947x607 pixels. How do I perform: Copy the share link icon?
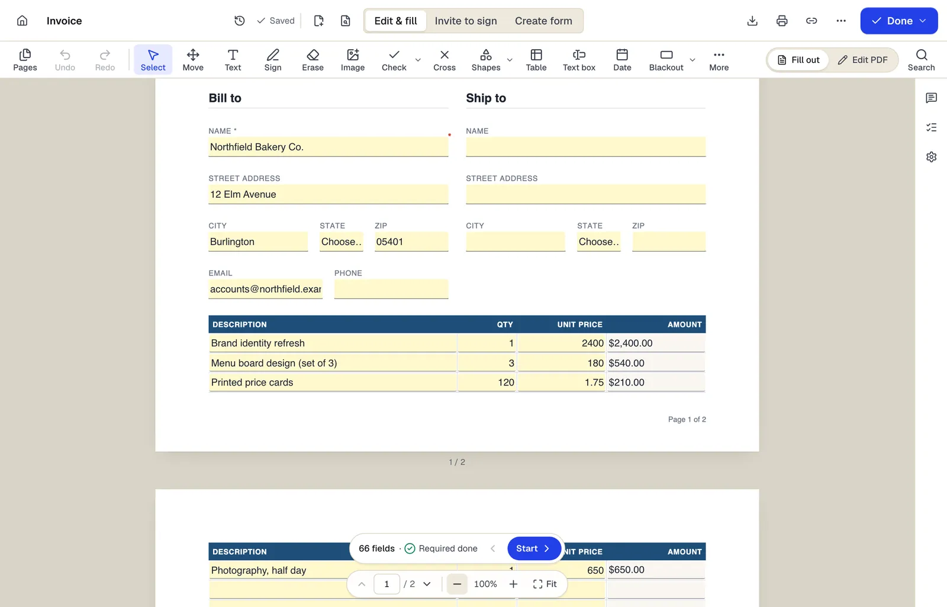coord(811,21)
